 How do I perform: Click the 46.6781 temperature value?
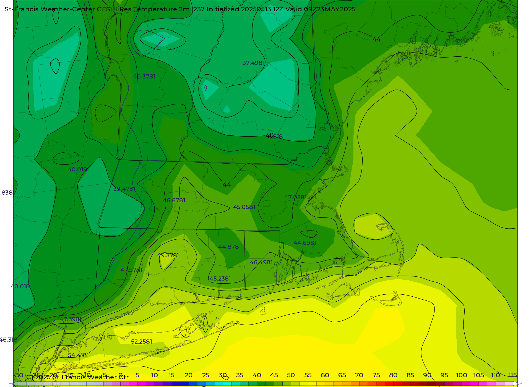[x=174, y=200]
